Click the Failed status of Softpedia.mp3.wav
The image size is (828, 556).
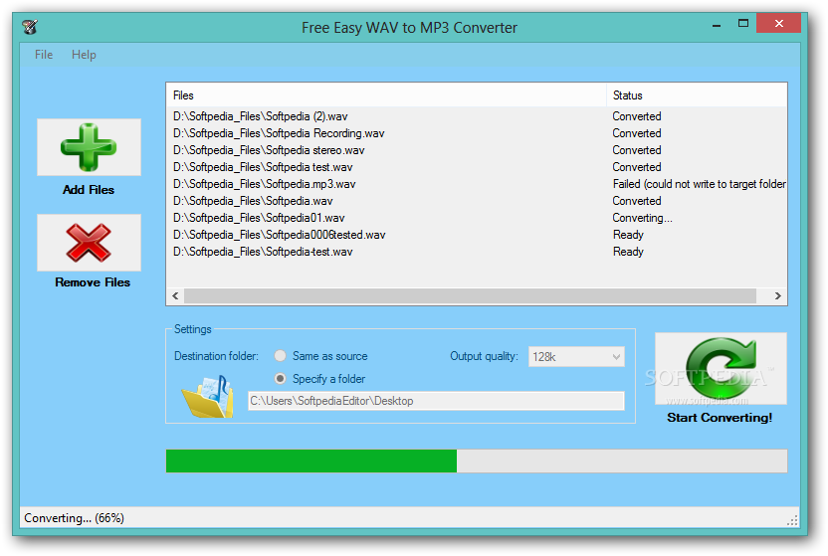click(700, 184)
